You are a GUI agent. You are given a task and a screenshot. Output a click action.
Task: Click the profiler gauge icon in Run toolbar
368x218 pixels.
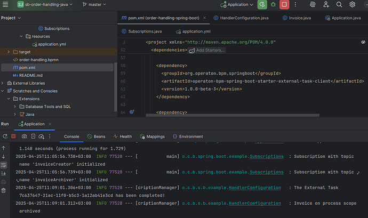tap(41, 136)
